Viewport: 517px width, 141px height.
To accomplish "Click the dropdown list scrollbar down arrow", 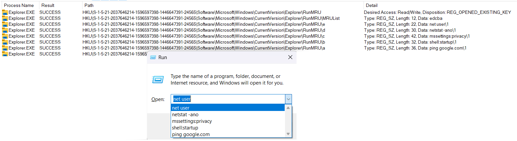I will (x=288, y=134).
